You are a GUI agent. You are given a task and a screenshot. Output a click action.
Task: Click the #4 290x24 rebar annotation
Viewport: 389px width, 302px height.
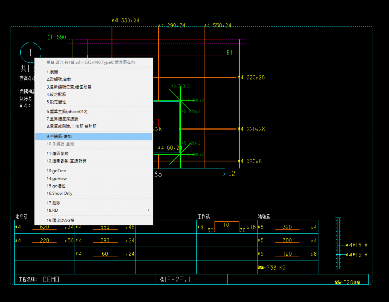[x=172, y=25]
